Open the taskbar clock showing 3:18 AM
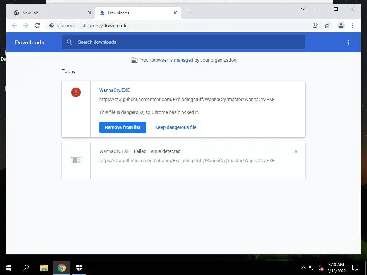Viewport: 367px width, 275px height. point(336,268)
